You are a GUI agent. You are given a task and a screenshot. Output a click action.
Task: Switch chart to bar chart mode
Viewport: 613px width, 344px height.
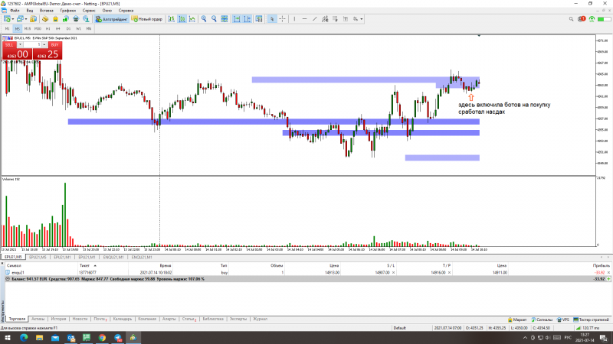click(172, 18)
